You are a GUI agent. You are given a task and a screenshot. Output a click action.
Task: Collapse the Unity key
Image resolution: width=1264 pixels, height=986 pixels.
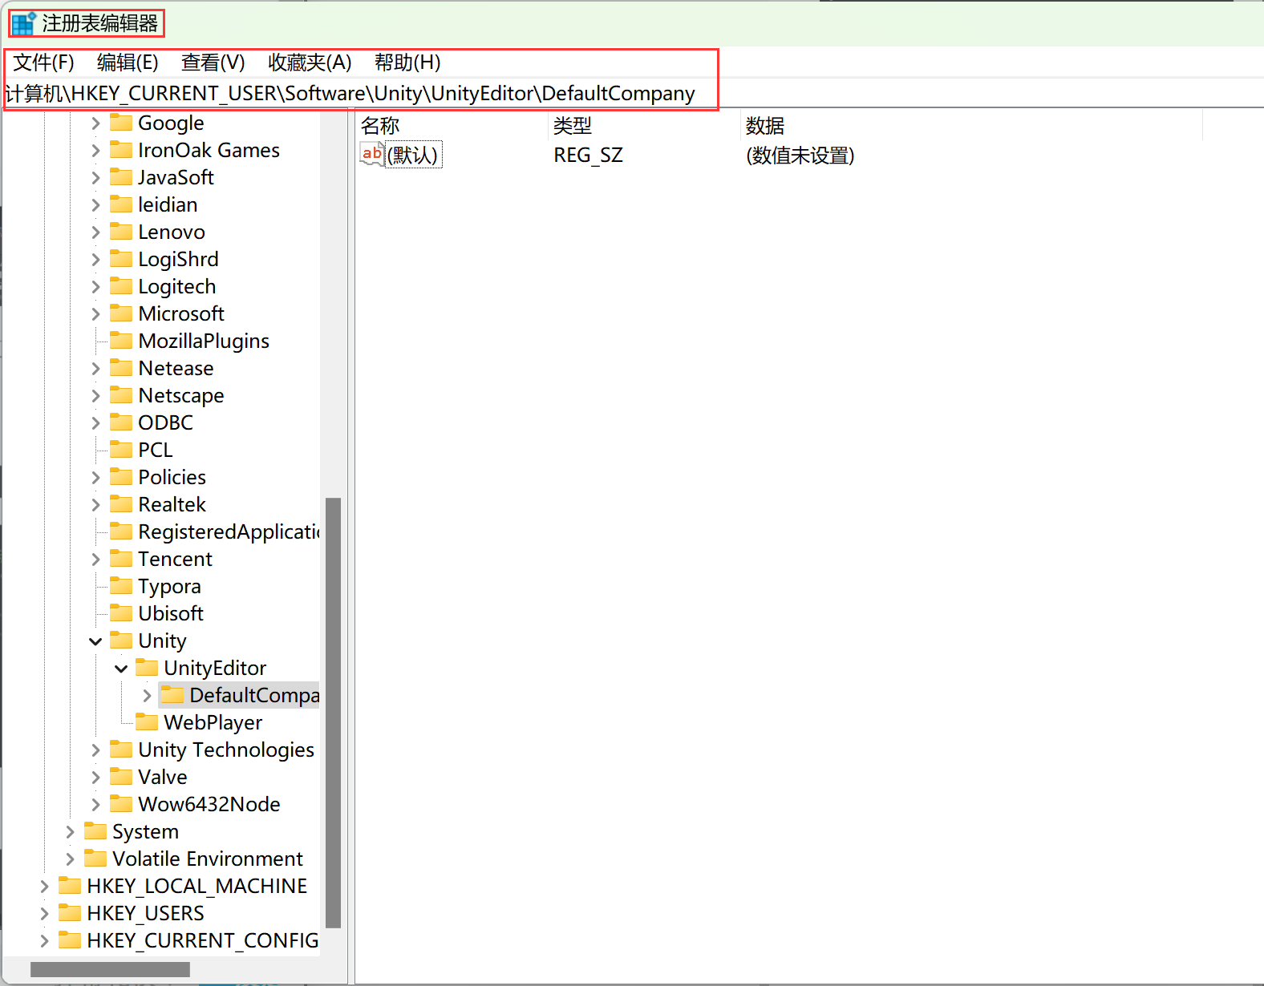(x=95, y=640)
